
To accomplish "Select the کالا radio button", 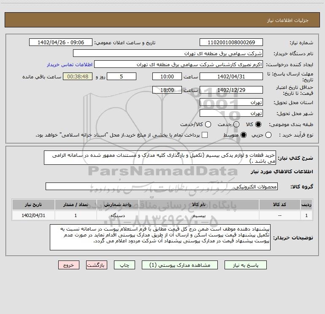I will pyautogui.click(x=258, y=124).
